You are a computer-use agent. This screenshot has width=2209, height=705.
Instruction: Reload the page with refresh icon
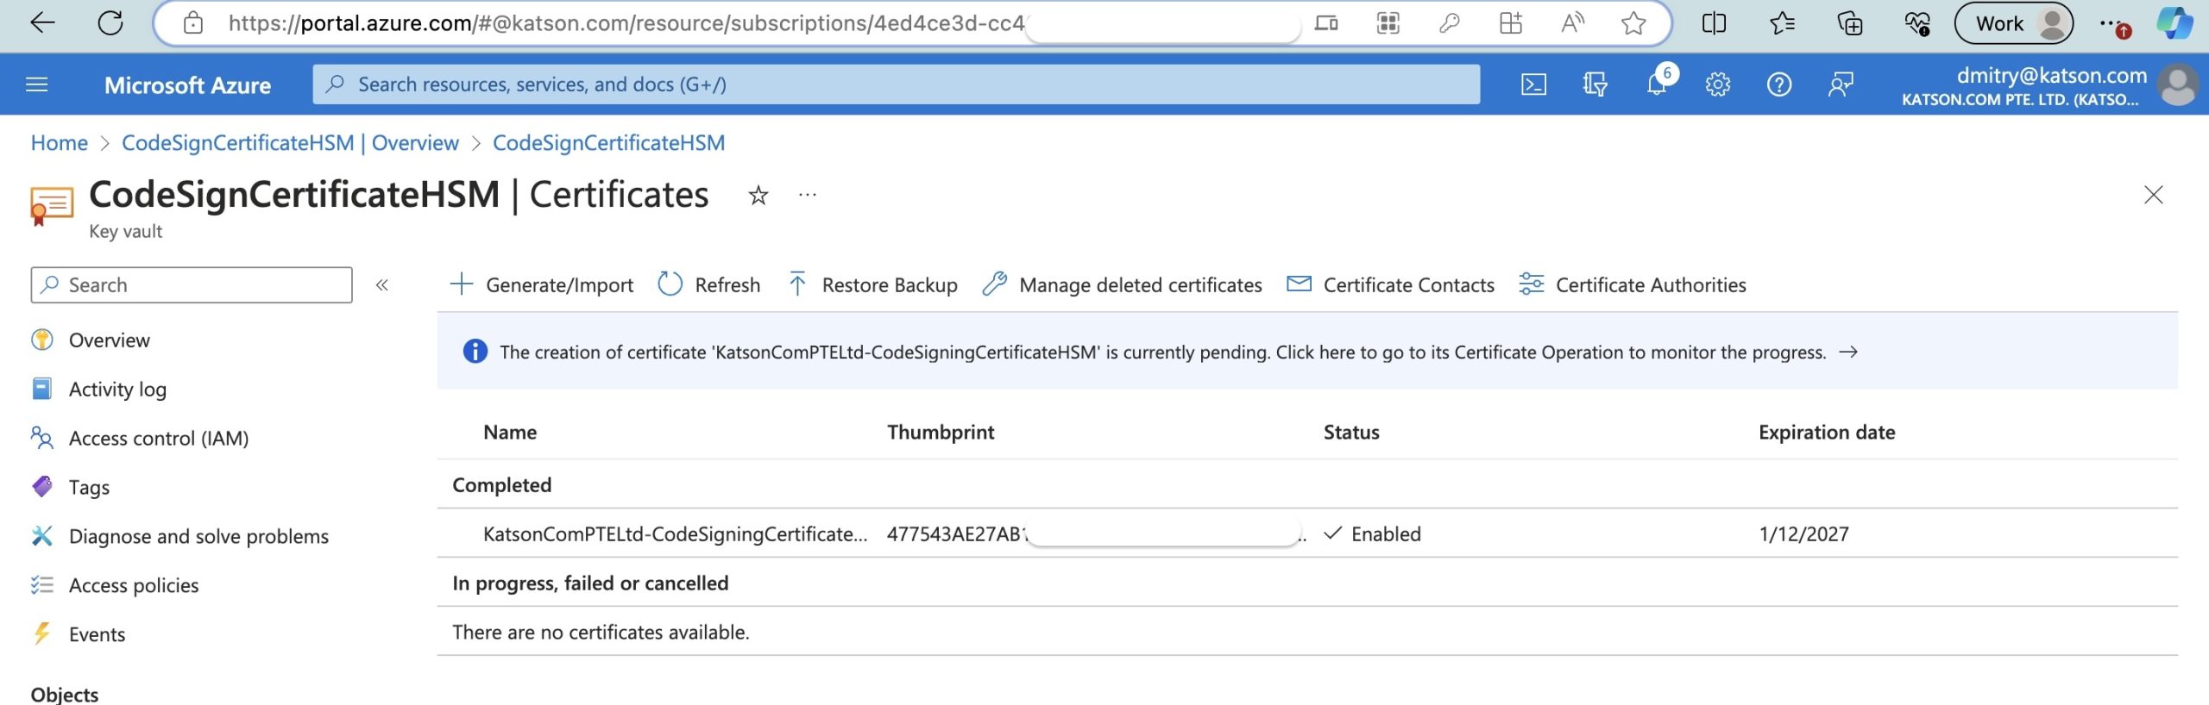click(110, 23)
